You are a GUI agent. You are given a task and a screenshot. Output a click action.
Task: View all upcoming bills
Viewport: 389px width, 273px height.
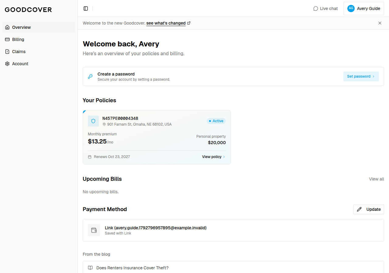pos(377,179)
